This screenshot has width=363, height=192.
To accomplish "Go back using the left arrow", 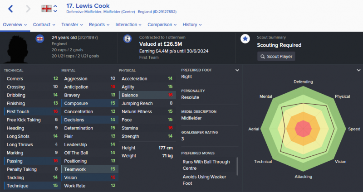I will point(10,9).
